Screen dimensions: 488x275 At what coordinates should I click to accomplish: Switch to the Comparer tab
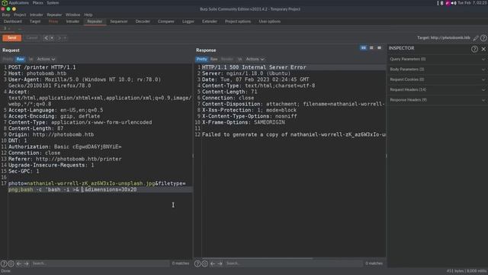pos(166,21)
